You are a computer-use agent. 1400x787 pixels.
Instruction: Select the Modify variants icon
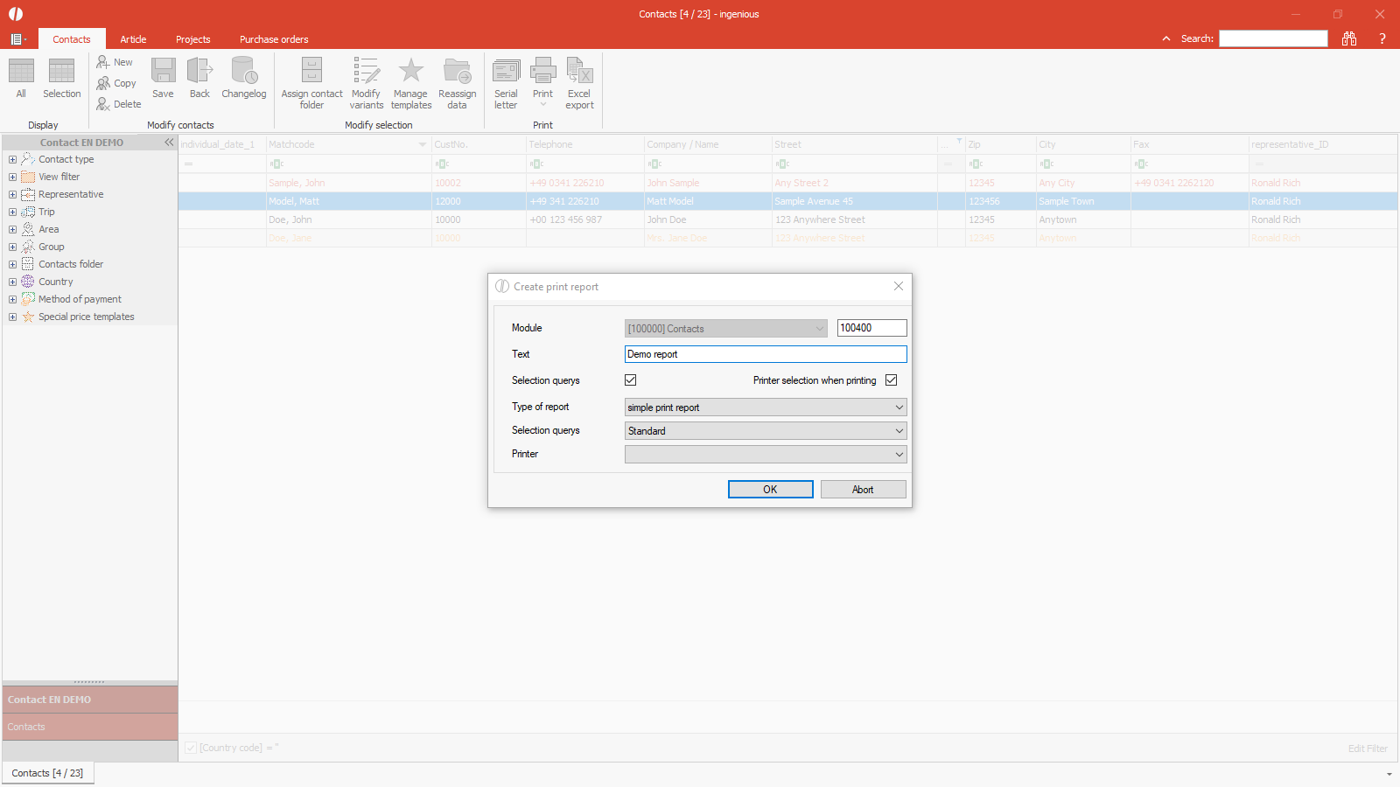pyautogui.click(x=366, y=72)
